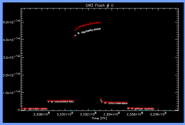Click the 2.328×10⁸ x-axis tick label
185x125 pixels.
pos(41,114)
